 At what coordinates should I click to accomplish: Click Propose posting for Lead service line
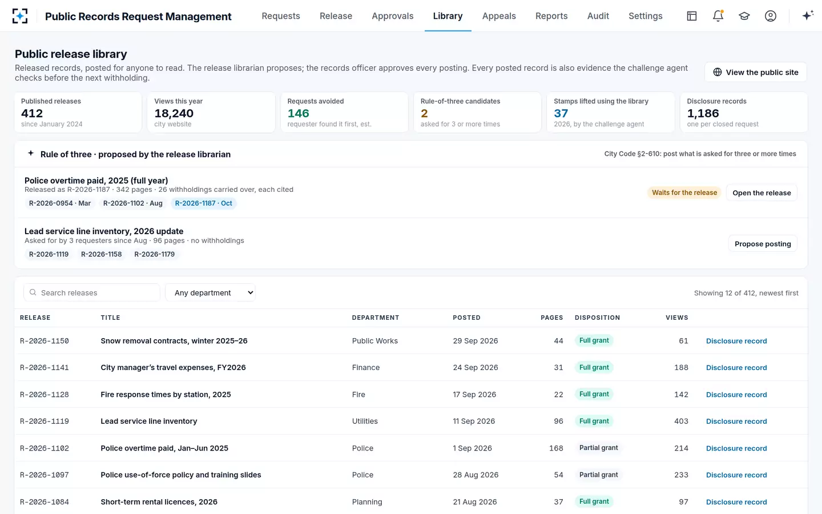click(x=763, y=244)
